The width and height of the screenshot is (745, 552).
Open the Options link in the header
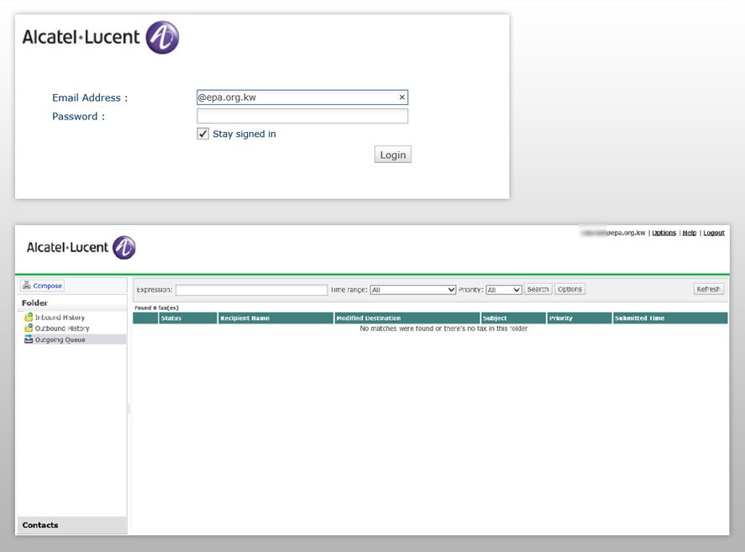(x=664, y=233)
